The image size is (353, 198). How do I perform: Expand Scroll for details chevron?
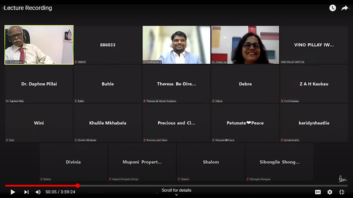coord(176,195)
